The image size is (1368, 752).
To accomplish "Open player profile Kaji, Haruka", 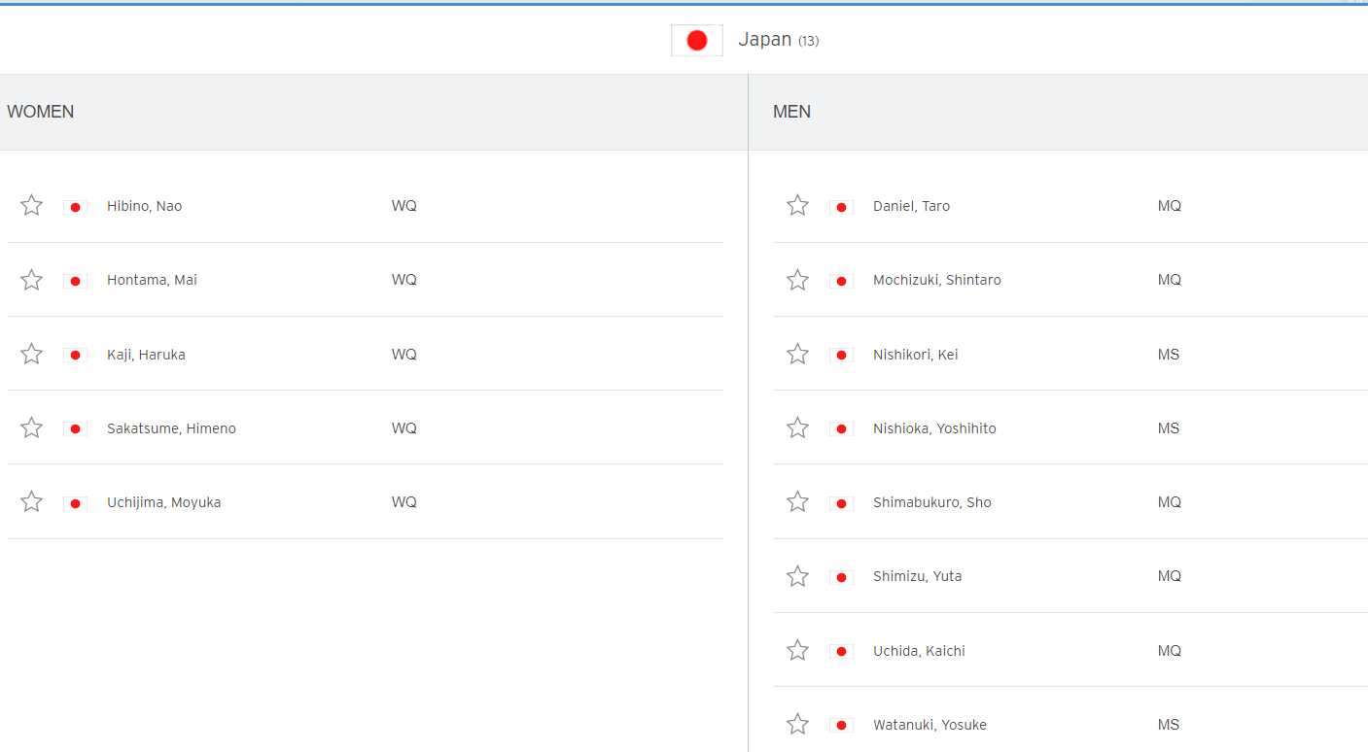I will (146, 355).
